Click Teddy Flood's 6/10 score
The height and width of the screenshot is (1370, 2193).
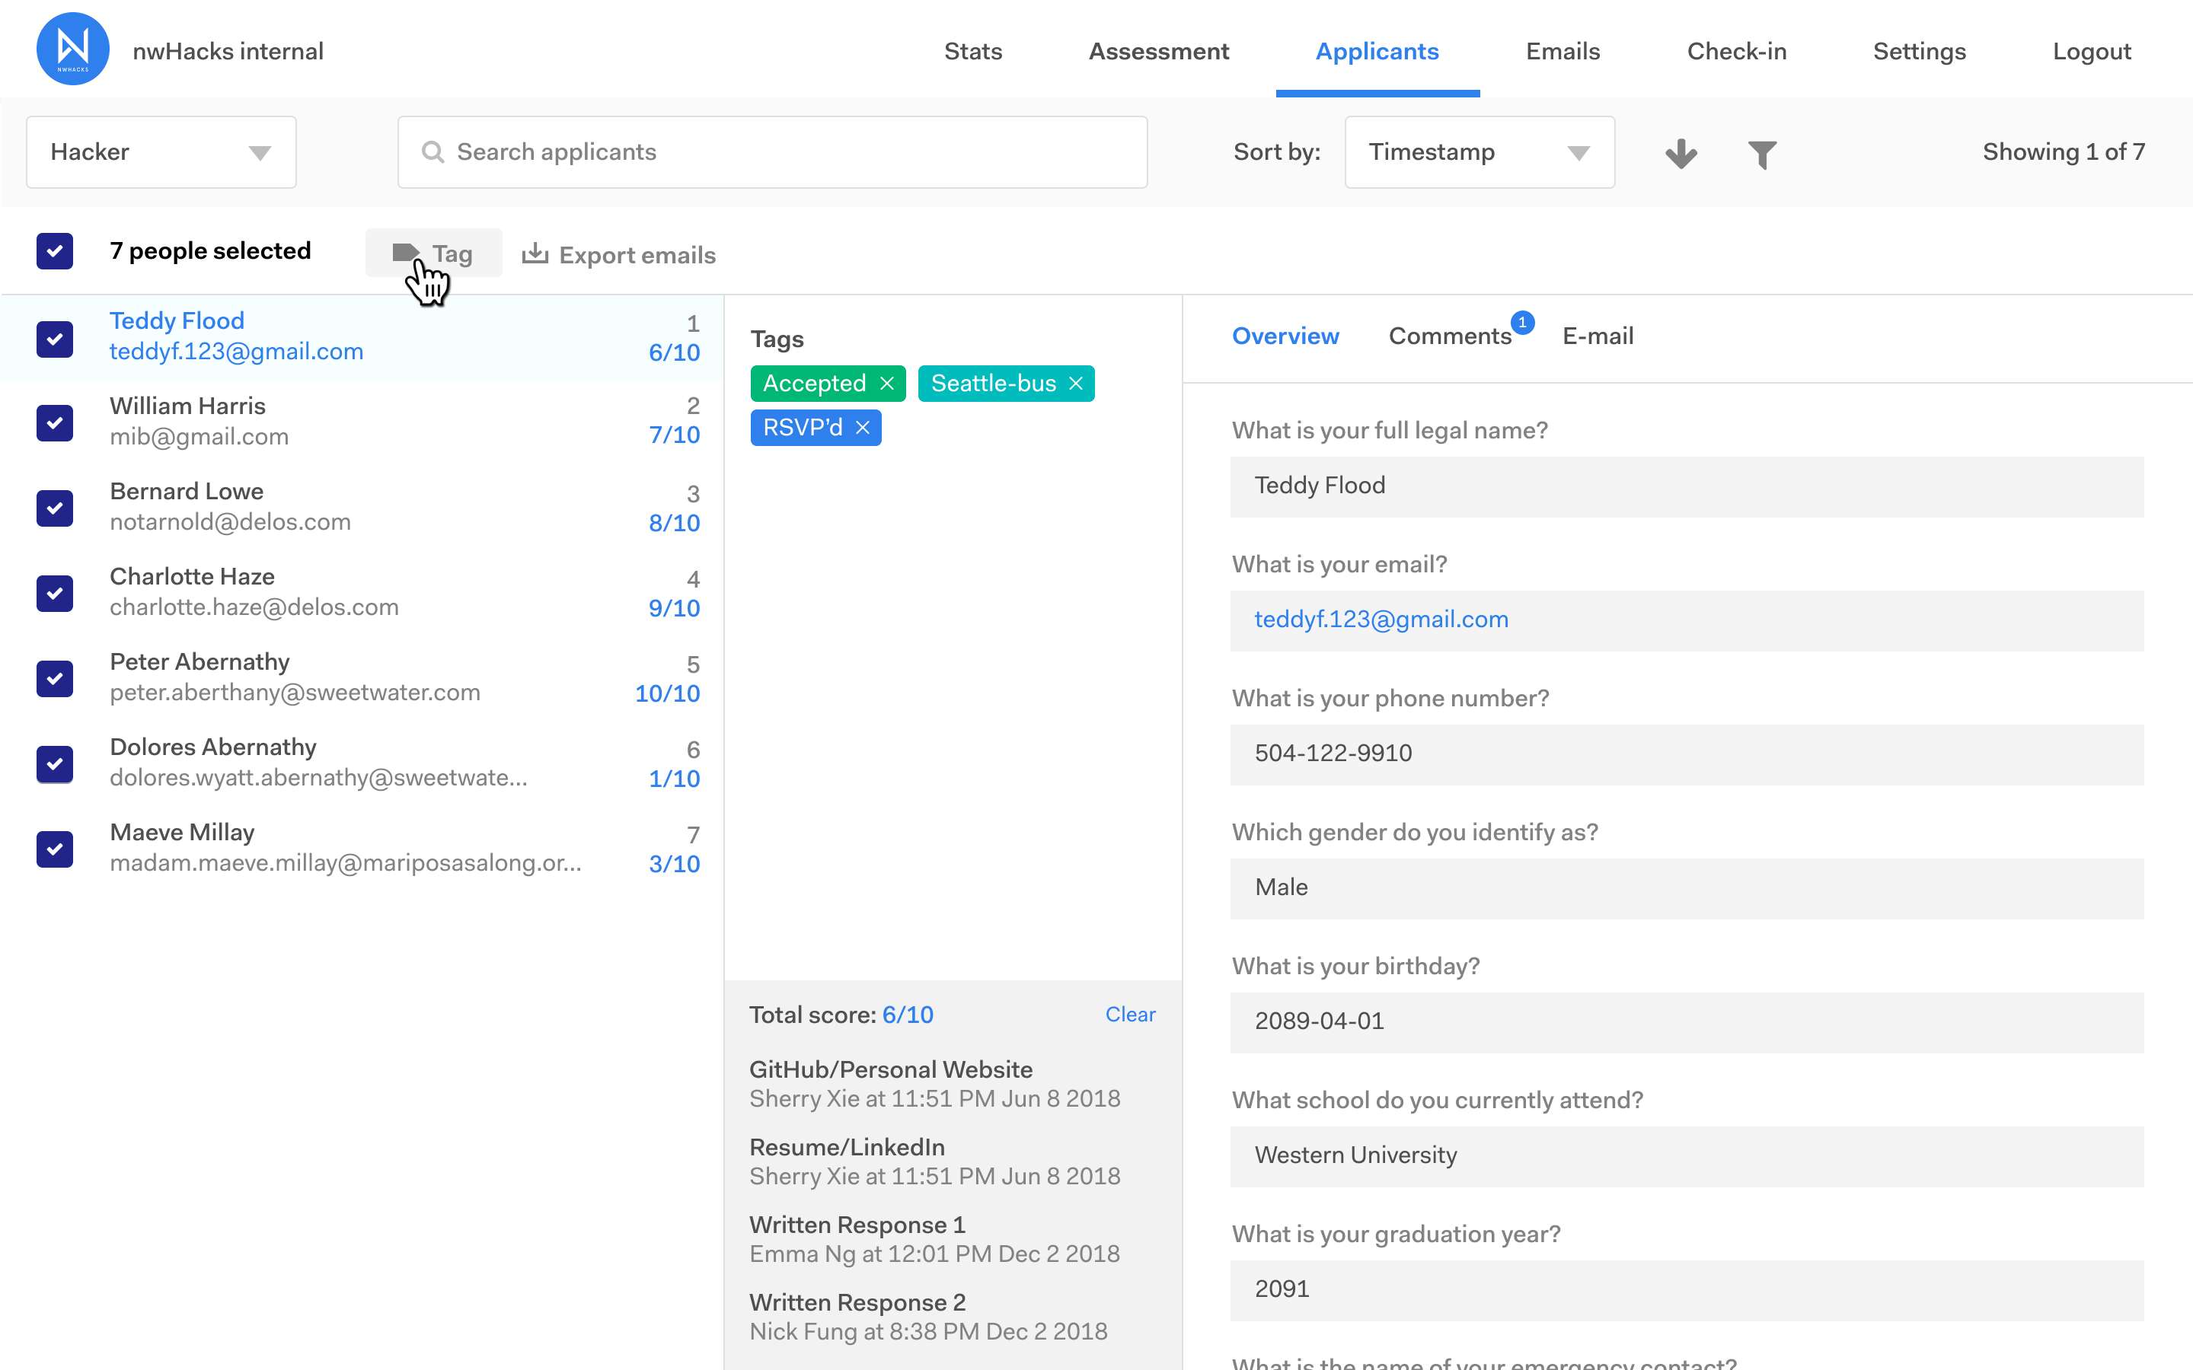674,353
